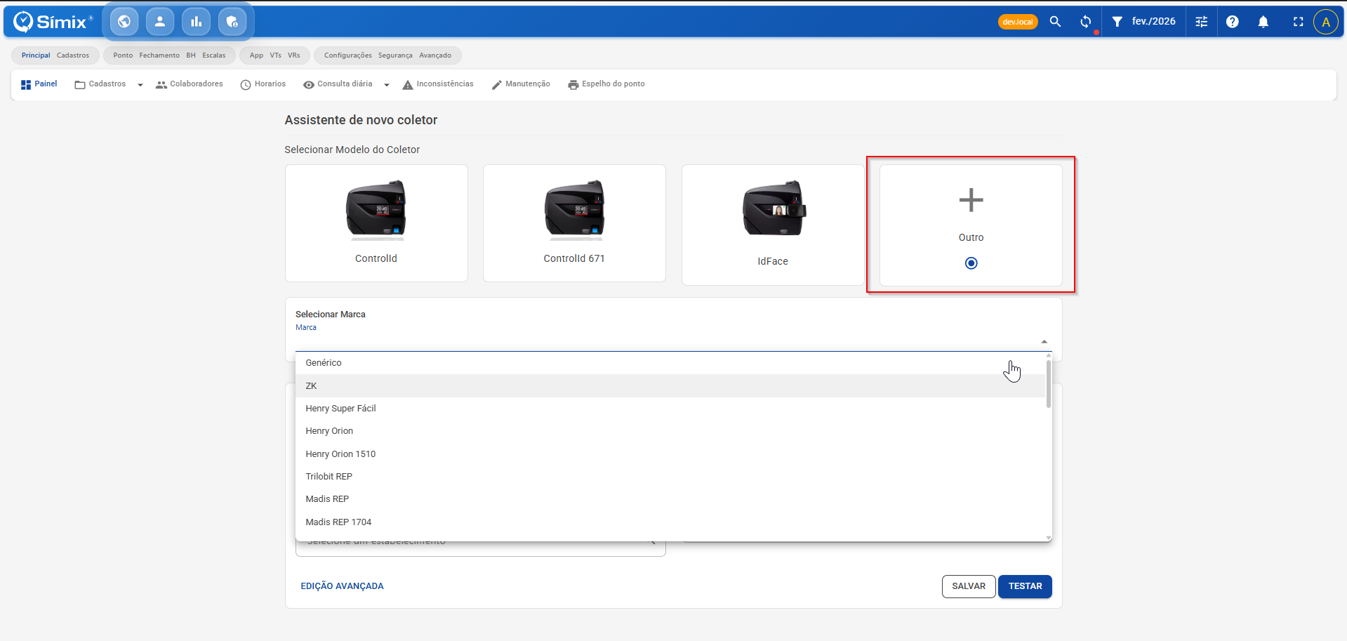
Task: Open Consulta diária in the toolbar
Action: point(338,84)
